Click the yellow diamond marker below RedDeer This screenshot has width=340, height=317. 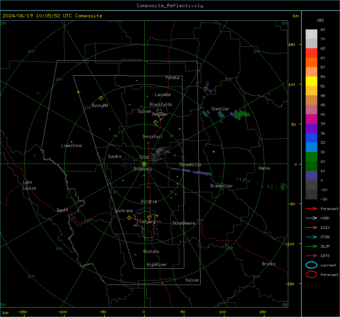[155, 123]
